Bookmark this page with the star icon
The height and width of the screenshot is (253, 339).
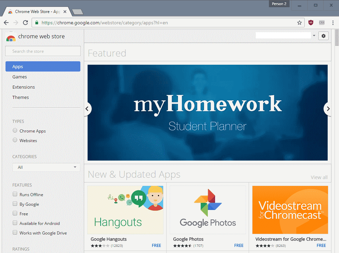(x=300, y=23)
